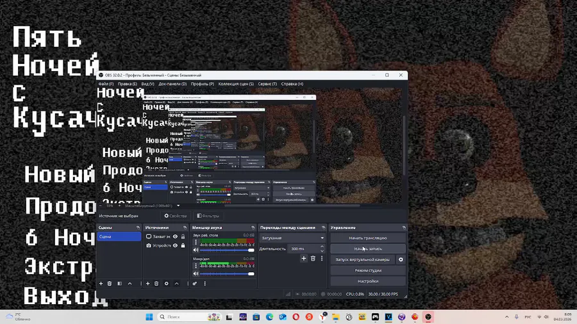Open options dots for Звук раб. стола channel
Viewport: 577px width, 324px height.
click(196, 243)
